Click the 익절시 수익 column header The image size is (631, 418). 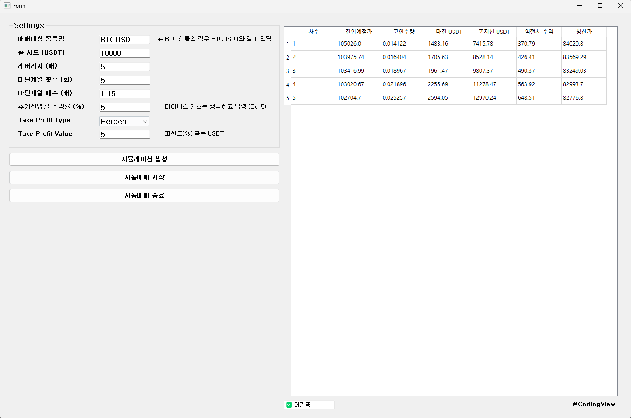539,32
